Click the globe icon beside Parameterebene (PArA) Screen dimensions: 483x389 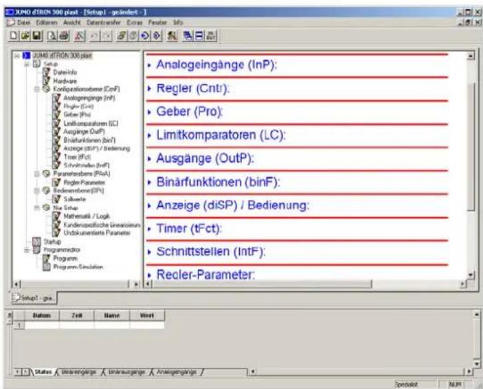tap(46, 174)
